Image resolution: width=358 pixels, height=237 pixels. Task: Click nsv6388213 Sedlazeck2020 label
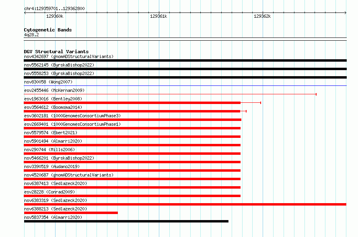[x=56, y=209]
